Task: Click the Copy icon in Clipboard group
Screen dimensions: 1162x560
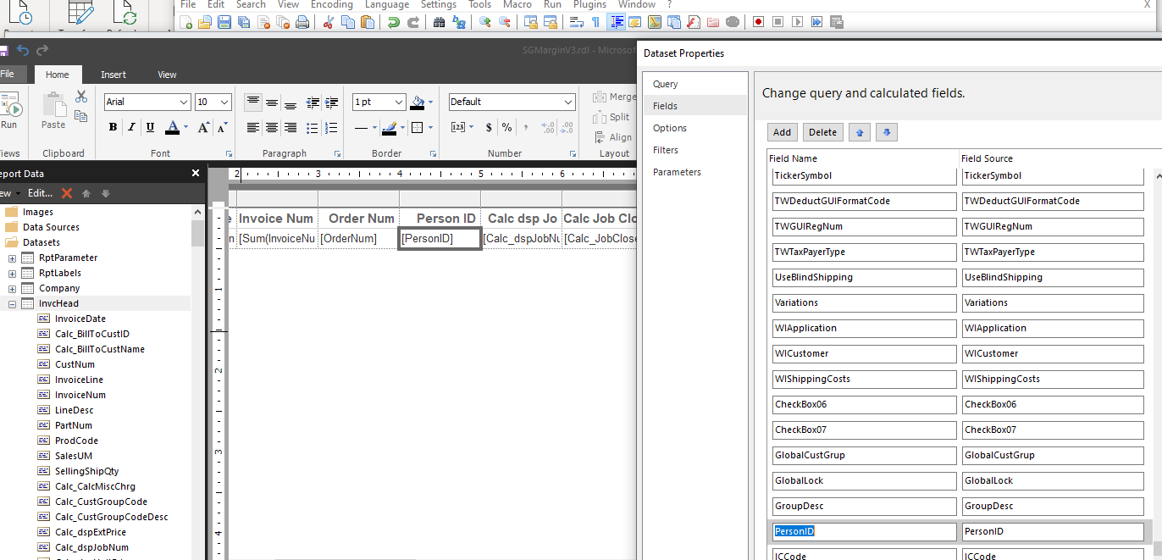Action: (81, 116)
